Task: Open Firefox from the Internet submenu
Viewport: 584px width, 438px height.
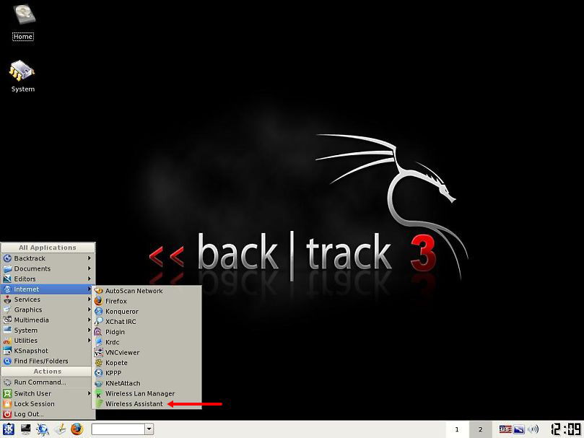Action: tap(147, 301)
